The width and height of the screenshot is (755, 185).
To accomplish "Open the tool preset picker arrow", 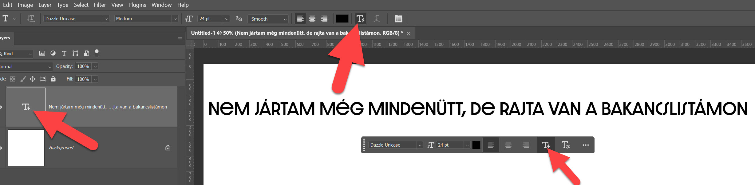I will coord(15,19).
